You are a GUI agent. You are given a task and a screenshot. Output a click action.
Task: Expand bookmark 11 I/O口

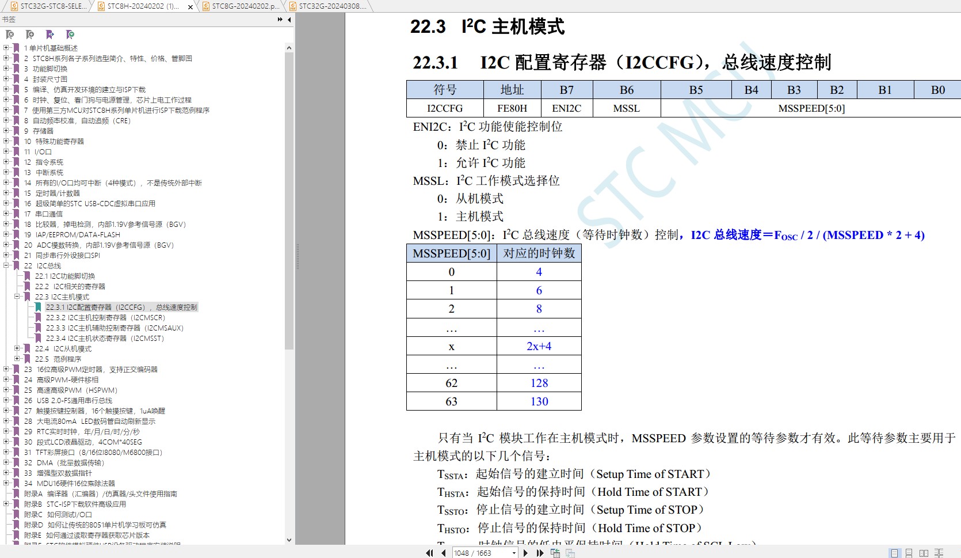click(6, 151)
